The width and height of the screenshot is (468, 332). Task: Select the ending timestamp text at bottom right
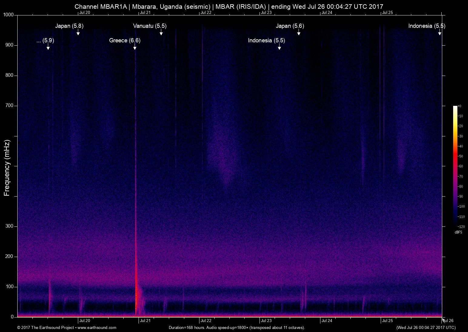point(426,327)
